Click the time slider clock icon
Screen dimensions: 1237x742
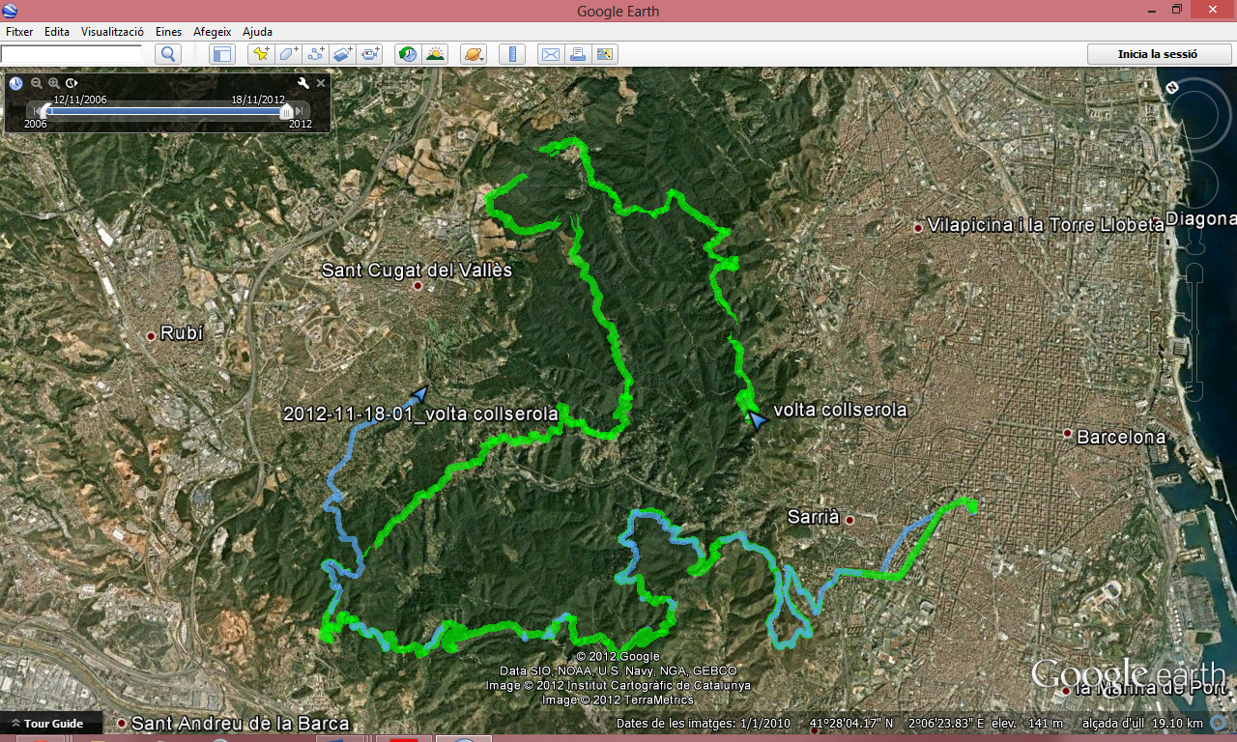click(16, 83)
